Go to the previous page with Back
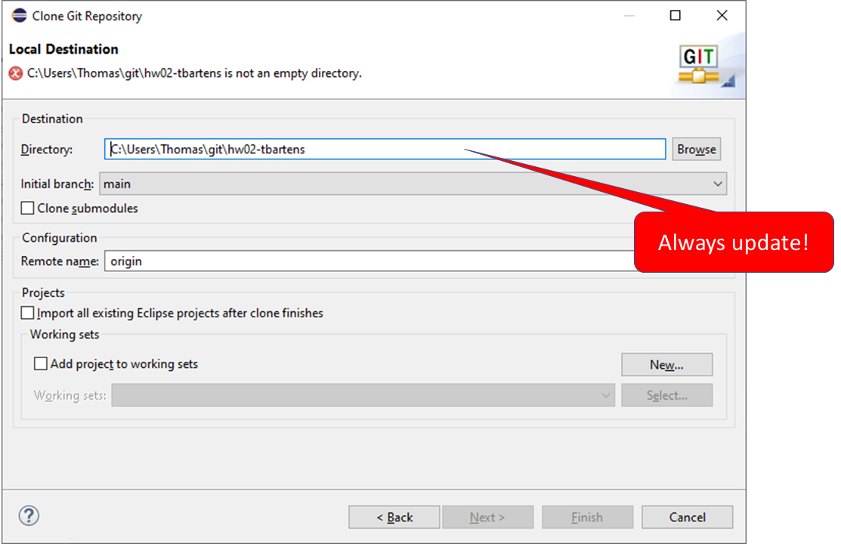 (394, 518)
